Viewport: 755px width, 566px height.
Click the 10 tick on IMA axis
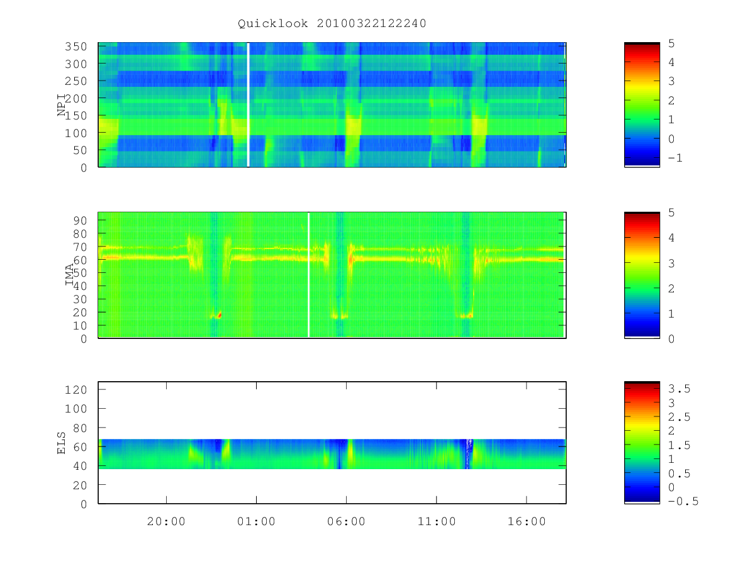pyautogui.click(x=80, y=325)
